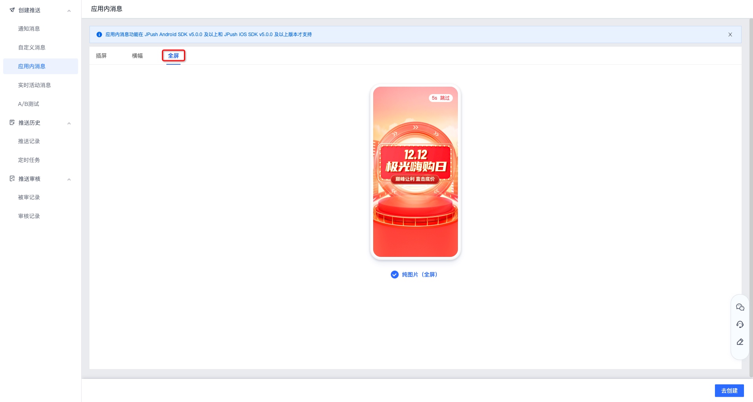Collapse the 创建推送 menu section
The image size is (753, 402).
coord(69,11)
